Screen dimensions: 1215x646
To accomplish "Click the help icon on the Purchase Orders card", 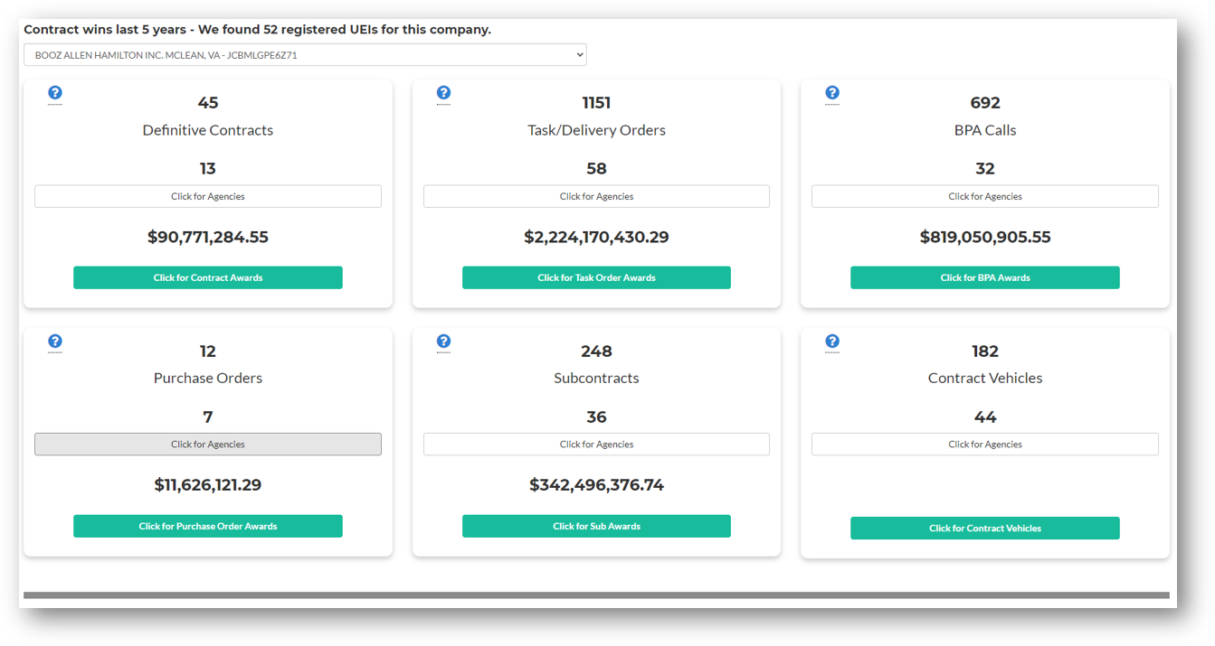I will [x=55, y=342].
